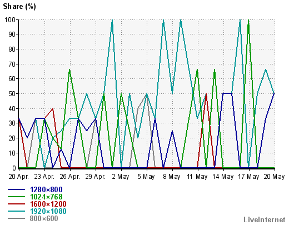Click the 26 Apr. axis date label
The image size is (289, 225).
click(x=70, y=177)
